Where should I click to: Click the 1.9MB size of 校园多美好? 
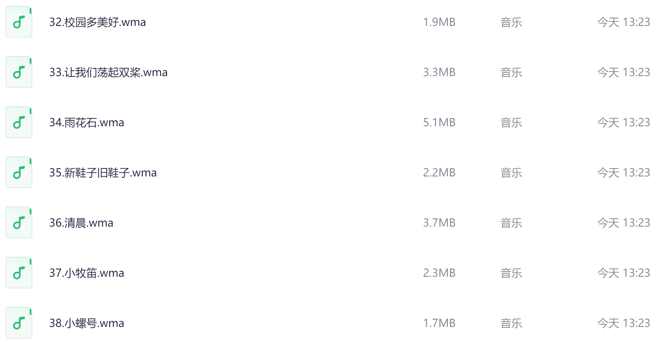[x=439, y=22]
